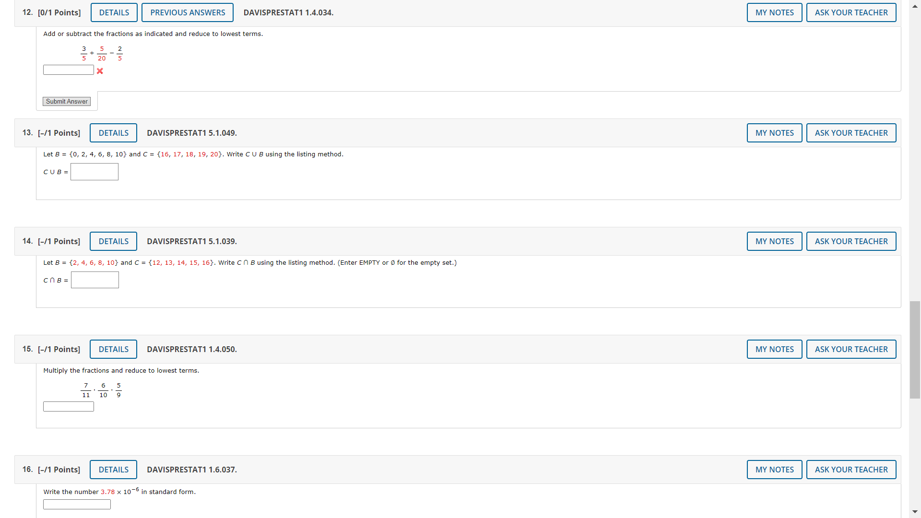Open DETAILS for question 12
The width and height of the screenshot is (921, 518).
(114, 12)
